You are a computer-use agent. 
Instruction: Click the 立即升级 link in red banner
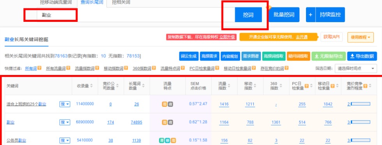(x=227, y=37)
